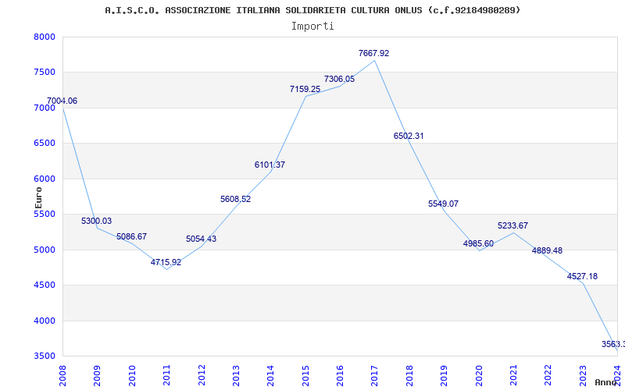Select the 4715.92 data label
The image size is (625, 390).
166,262
